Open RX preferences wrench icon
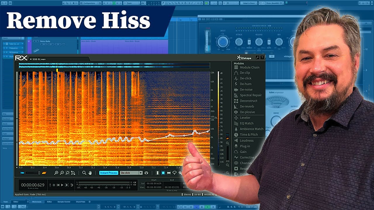 point(258,57)
